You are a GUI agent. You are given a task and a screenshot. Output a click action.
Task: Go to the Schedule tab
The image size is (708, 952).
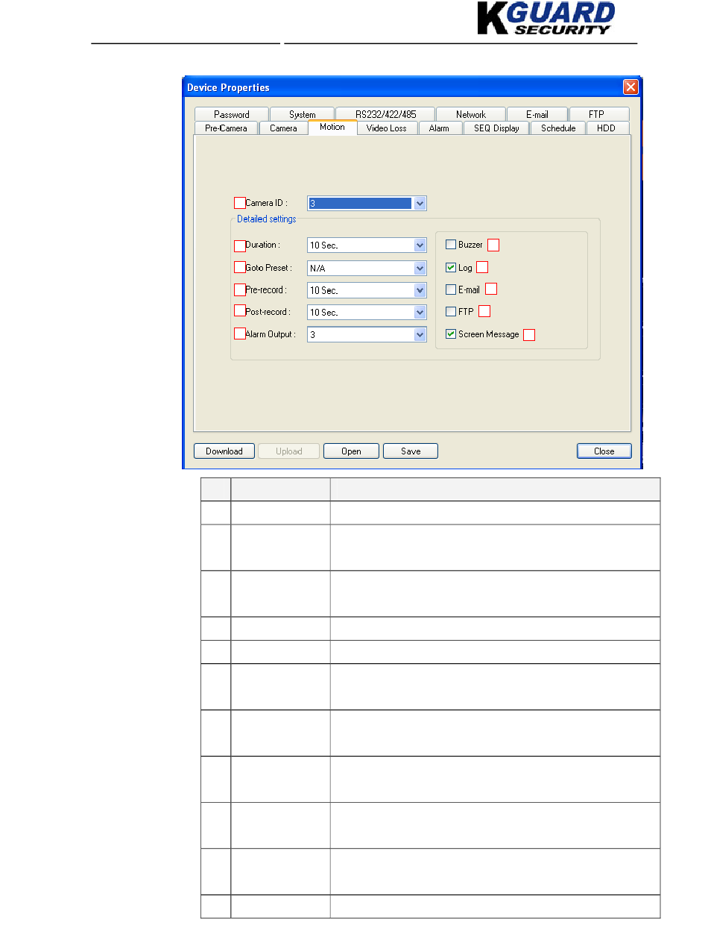click(x=558, y=128)
